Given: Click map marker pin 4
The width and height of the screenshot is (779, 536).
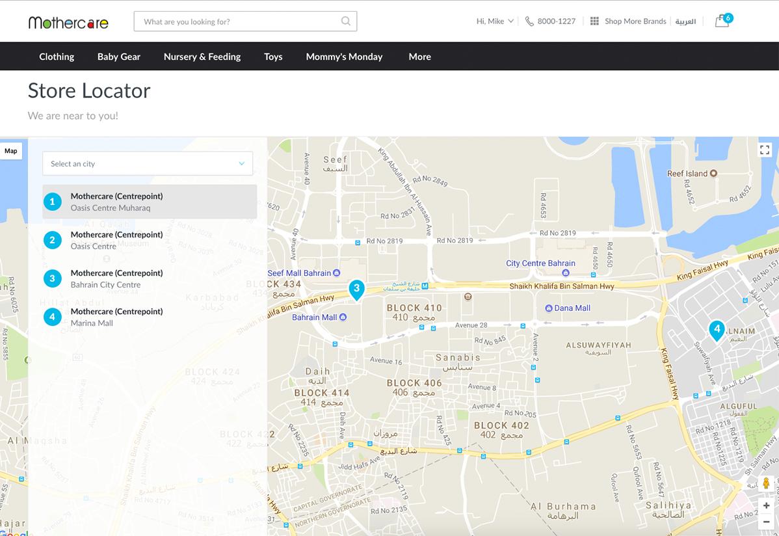Looking at the screenshot, I should tap(717, 330).
